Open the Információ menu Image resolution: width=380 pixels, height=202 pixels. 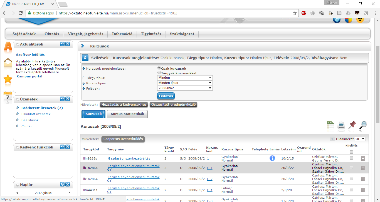tap(122, 34)
